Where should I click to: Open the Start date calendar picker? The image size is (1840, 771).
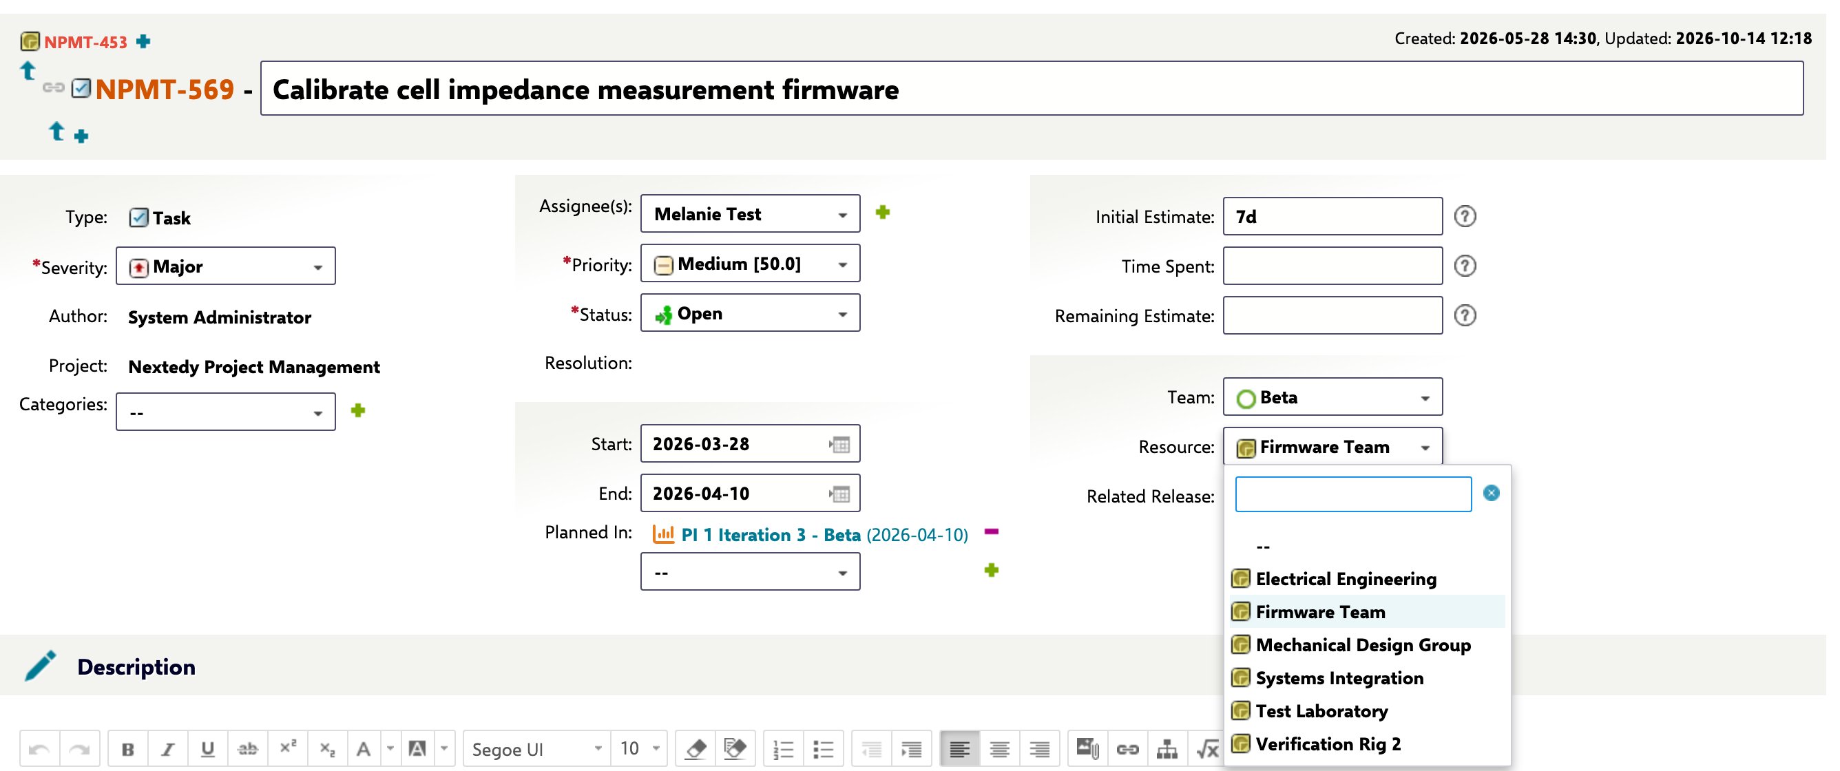(840, 445)
